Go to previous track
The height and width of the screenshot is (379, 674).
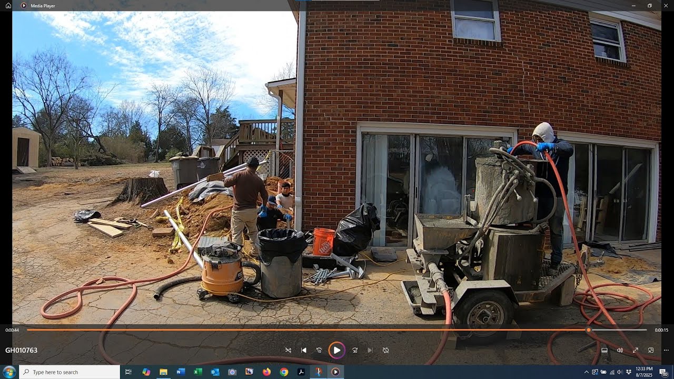pyautogui.click(x=304, y=350)
